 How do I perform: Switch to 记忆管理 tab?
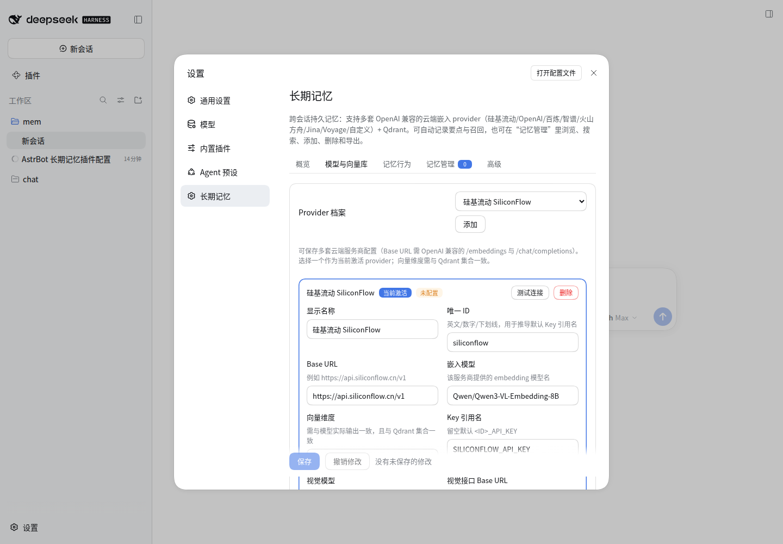[x=449, y=164]
